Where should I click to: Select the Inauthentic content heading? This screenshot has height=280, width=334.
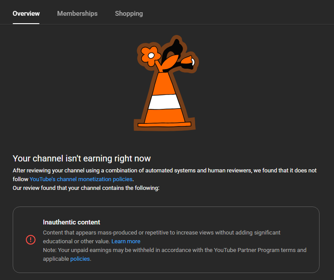(71, 222)
